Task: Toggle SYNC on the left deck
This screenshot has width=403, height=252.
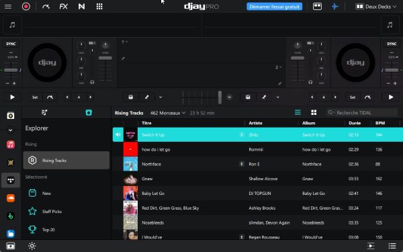Action: coord(11,44)
